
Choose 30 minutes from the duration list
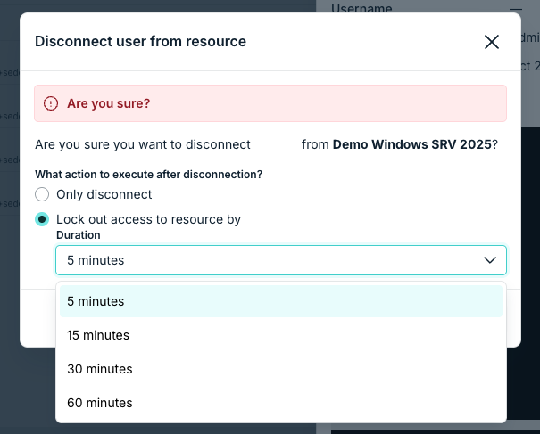(280, 369)
